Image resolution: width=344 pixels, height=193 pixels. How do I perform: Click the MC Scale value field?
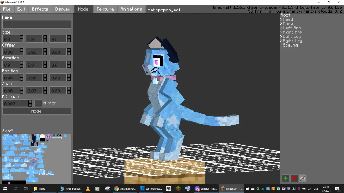pos(15,103)
